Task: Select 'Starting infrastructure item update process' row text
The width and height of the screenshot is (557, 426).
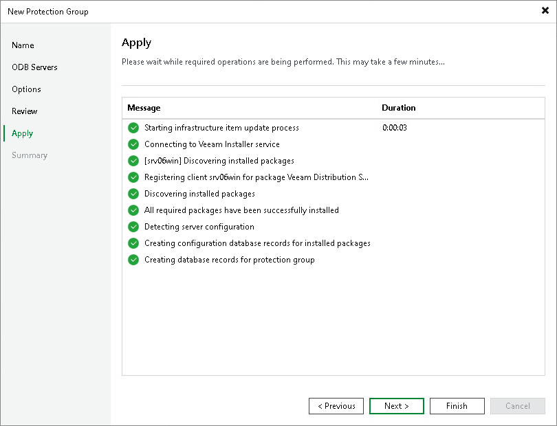Action: 221,128
